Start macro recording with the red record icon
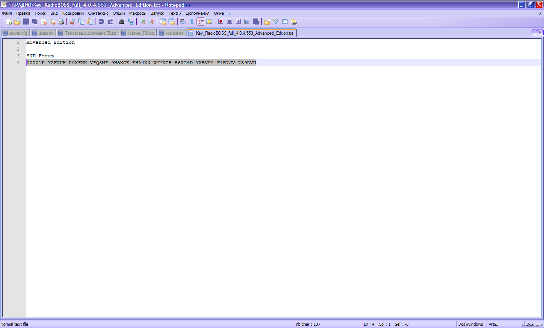Viewport: 544px width, 328px height. 221,22
